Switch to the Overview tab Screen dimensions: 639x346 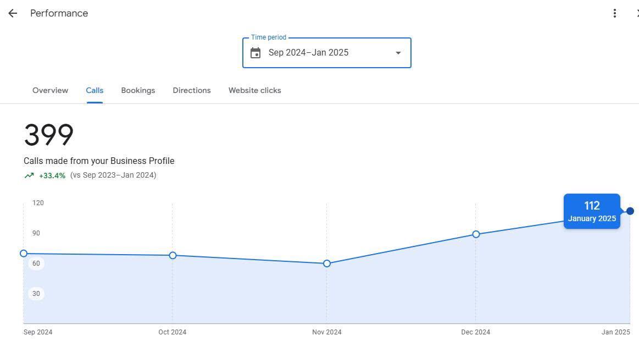pos(50,90)
